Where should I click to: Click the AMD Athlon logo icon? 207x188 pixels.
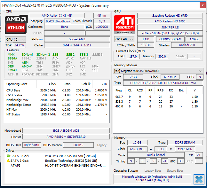pos(16,24)
